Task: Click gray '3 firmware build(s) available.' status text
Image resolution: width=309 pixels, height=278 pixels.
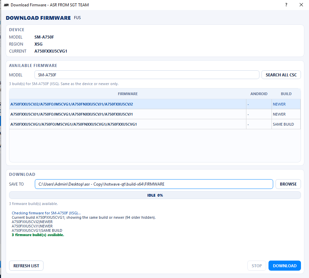Action: (33, 204)
